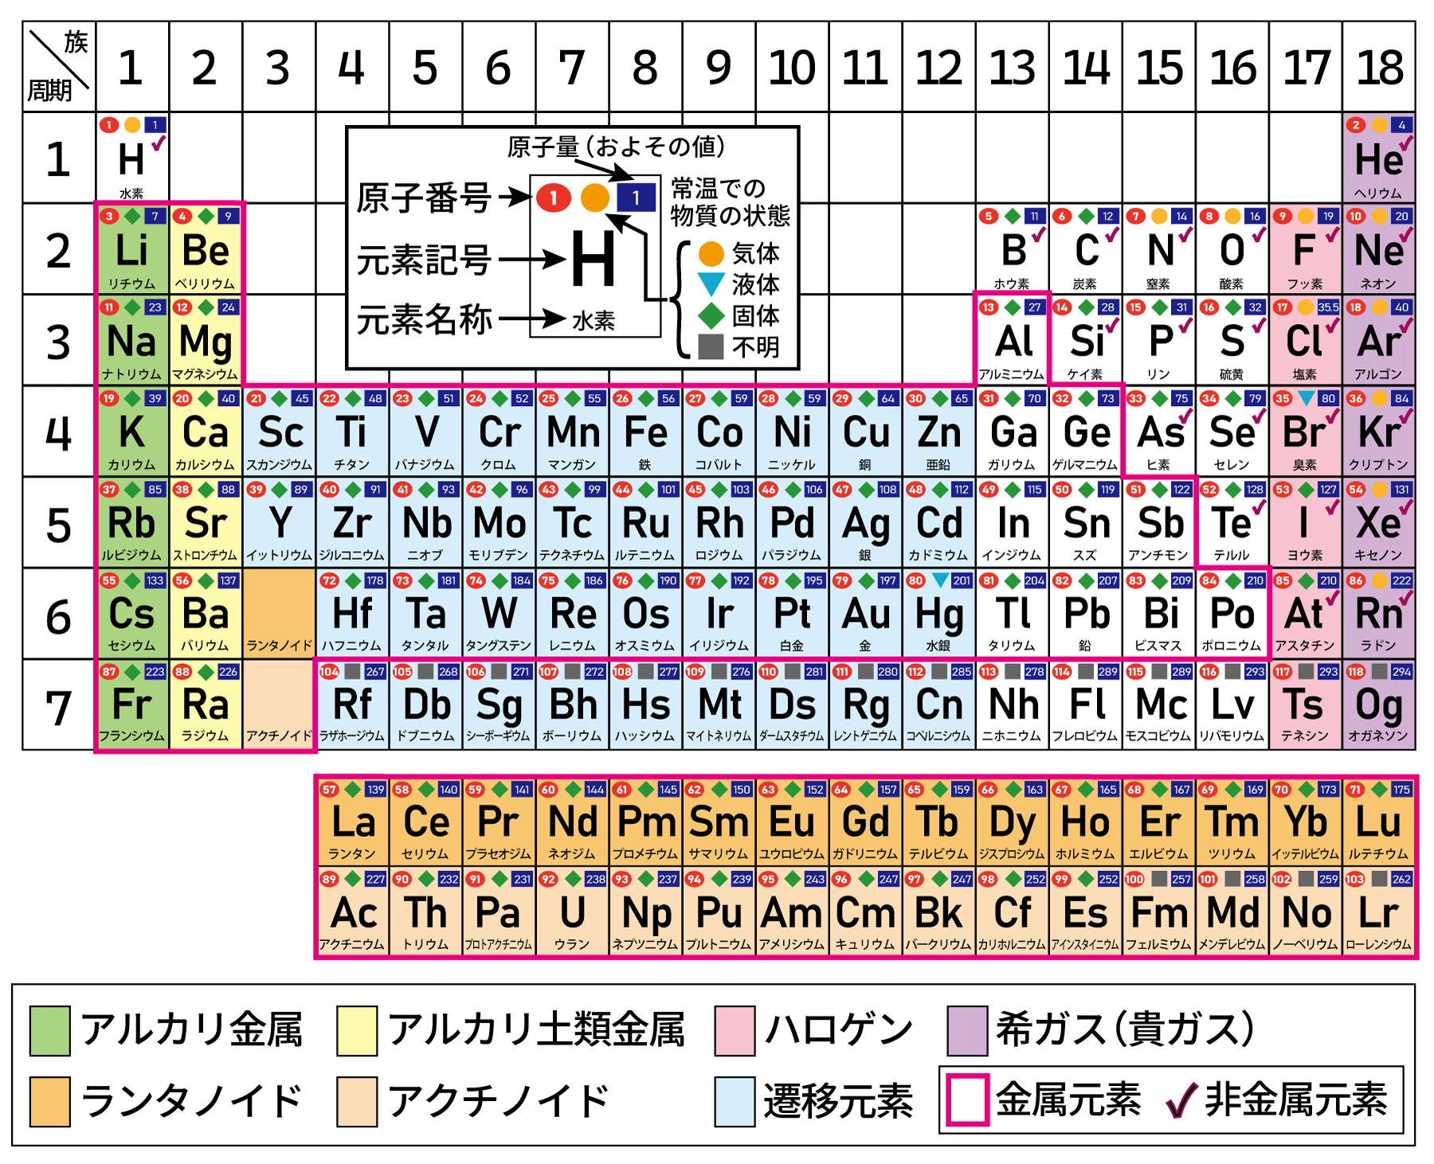This screenshot has width=1434, height=1164.
Task: Click the blue atomic mass square in the legend example
Action: tap(636, 197)
